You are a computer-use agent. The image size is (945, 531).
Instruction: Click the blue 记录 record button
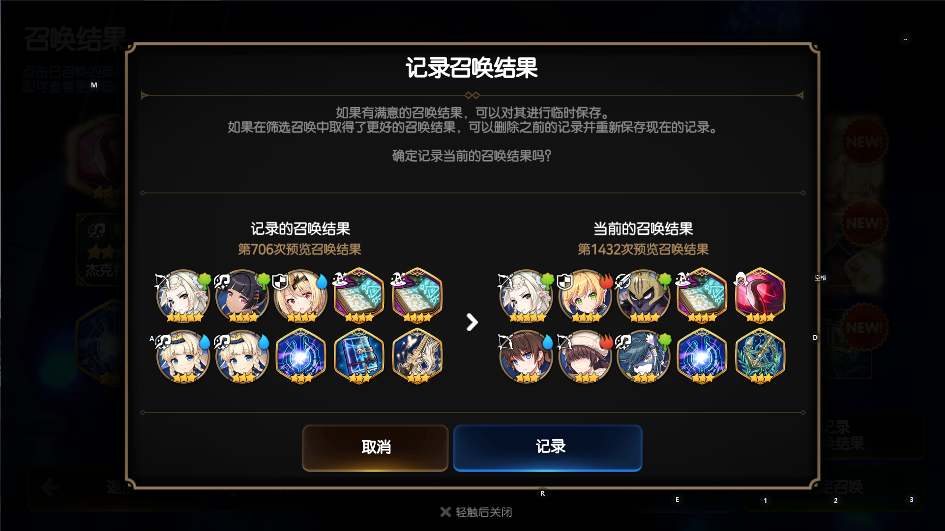coord(548,447)
